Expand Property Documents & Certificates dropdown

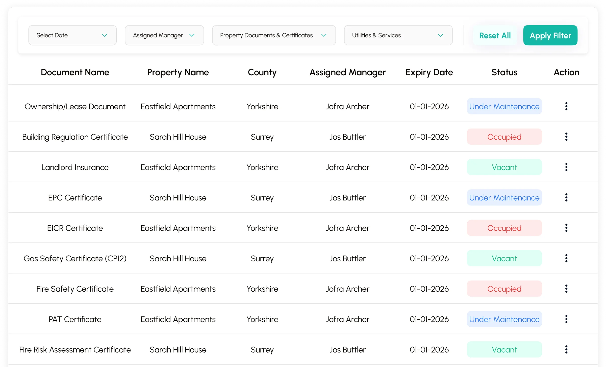274,35
